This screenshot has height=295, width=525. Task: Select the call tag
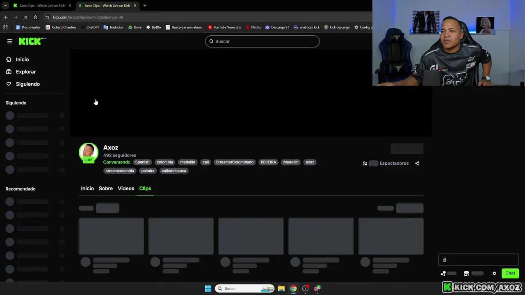tap(205, 162)
